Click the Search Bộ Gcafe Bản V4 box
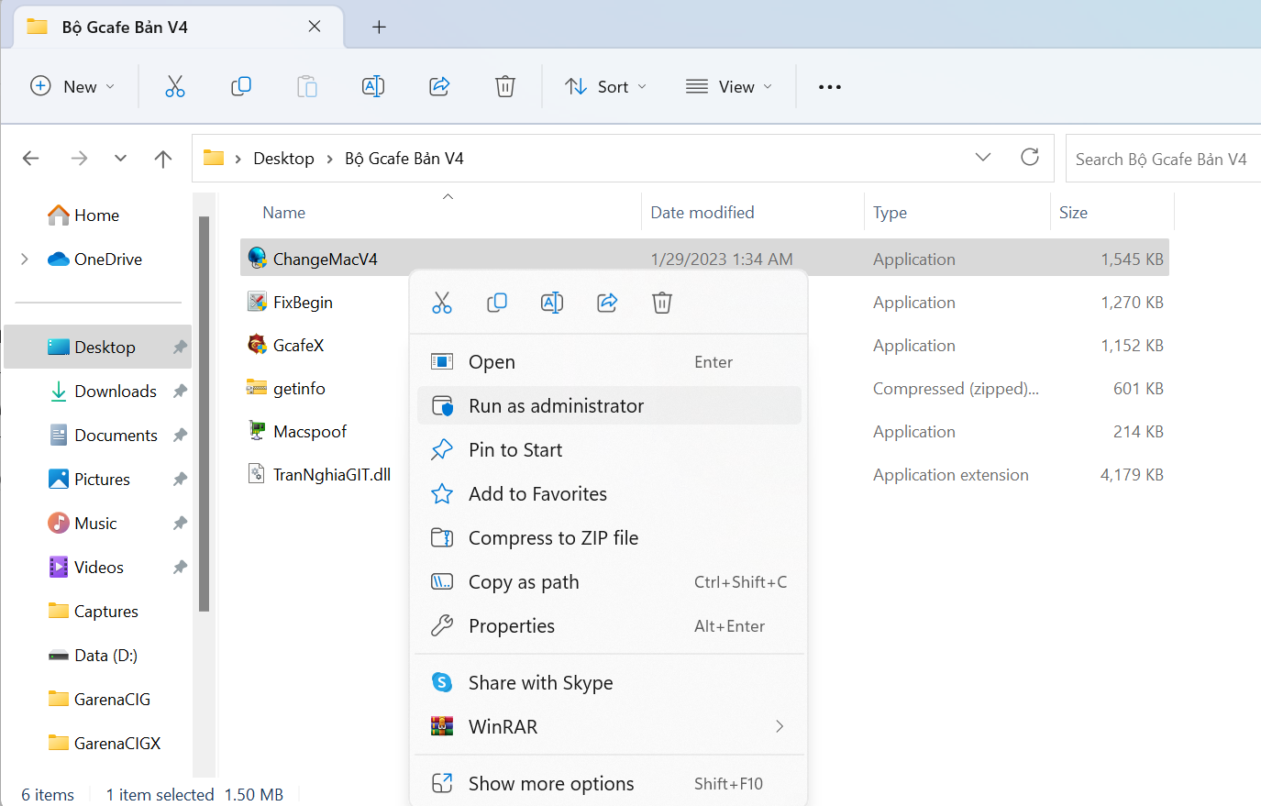The width and height of the screenshot is (1261, 806). coord(1163,159)
